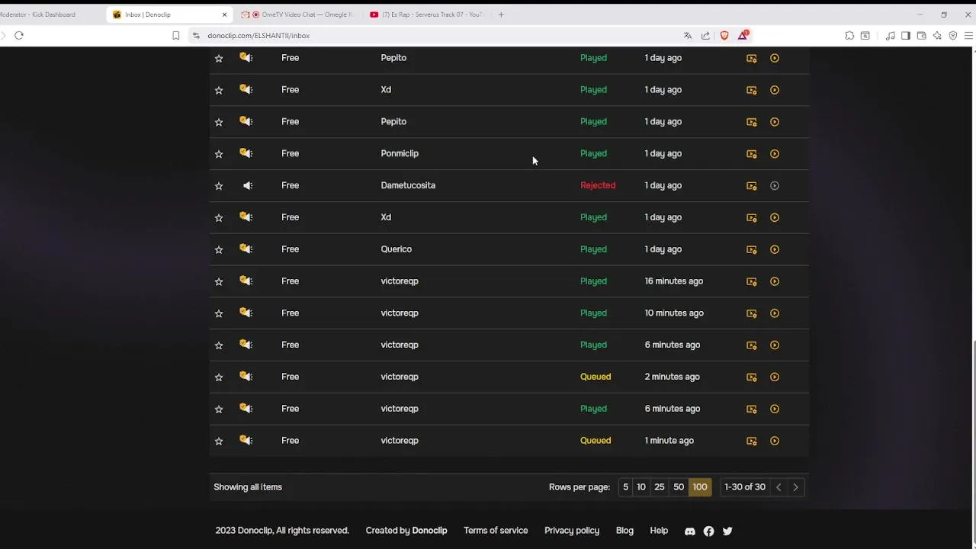Click the Brave Shields lion icon
Screen dimensions: 976x549
point(724,35)
